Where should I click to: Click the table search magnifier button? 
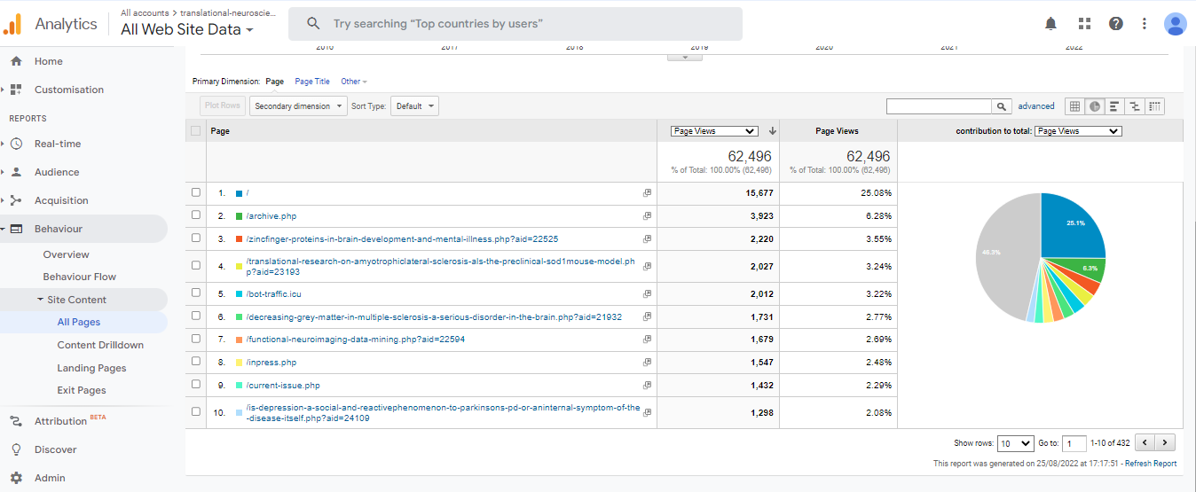coord(1002,106)
